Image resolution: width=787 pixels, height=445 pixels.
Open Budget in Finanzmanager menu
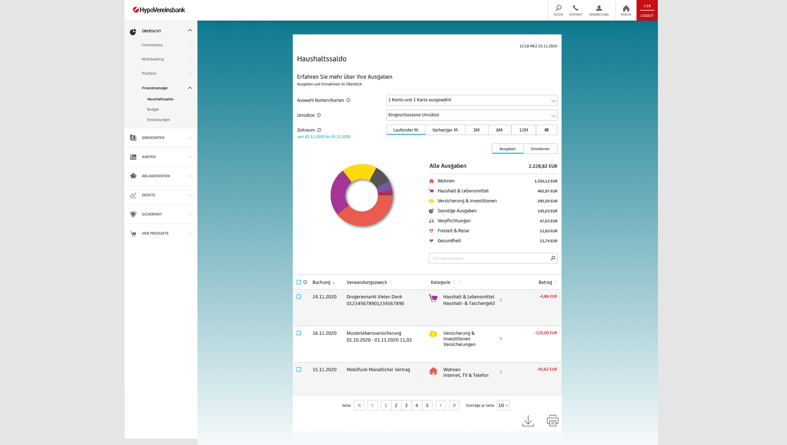coord(153,109)
